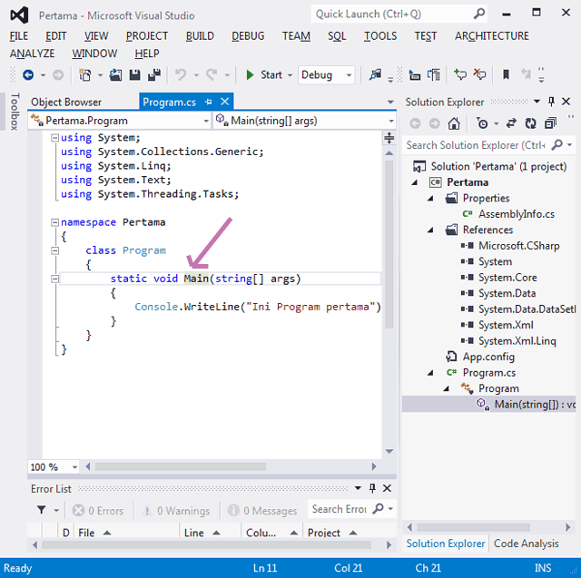
Task: Select AssemblyInfo.cs in Solution Explorer
Action: point(517,214)
